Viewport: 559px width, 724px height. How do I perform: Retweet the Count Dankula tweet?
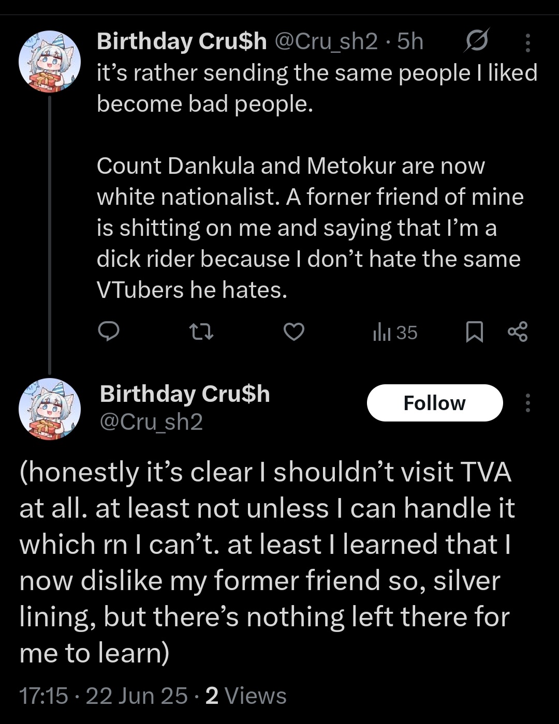[x=201, y=332]
